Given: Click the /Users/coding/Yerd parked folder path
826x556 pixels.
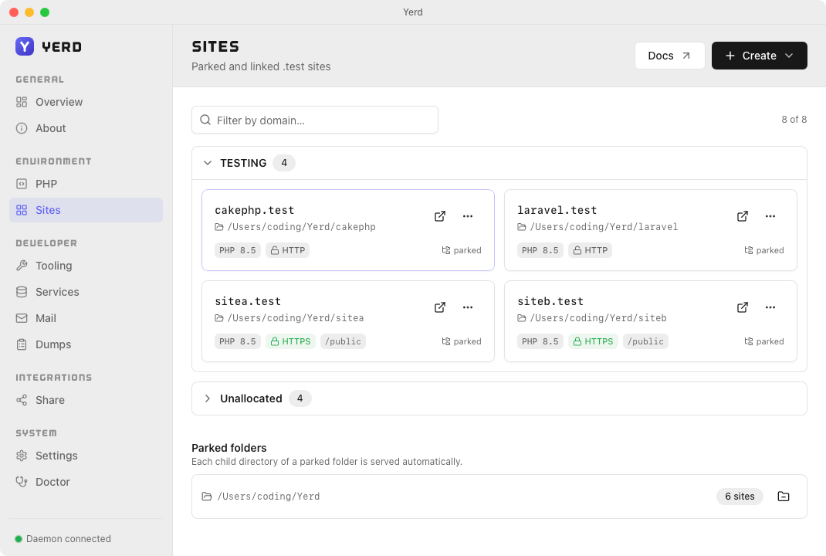Looking at the screenshot, I should point(268,497).
